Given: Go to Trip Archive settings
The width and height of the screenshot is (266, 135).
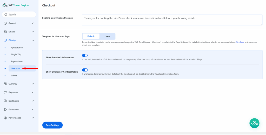Looking at the screenshot, I should click(17, 62).
